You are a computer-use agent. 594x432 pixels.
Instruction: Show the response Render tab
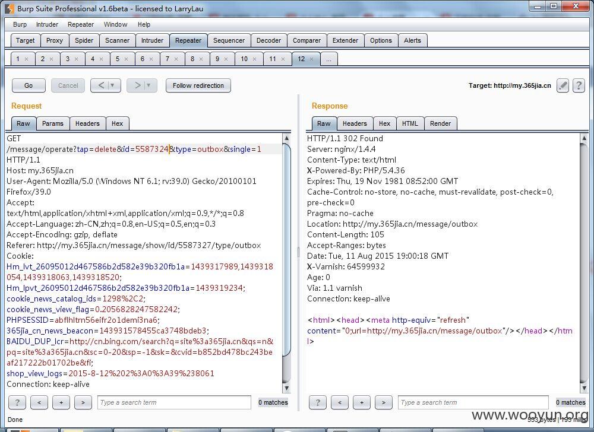[440, 123]
